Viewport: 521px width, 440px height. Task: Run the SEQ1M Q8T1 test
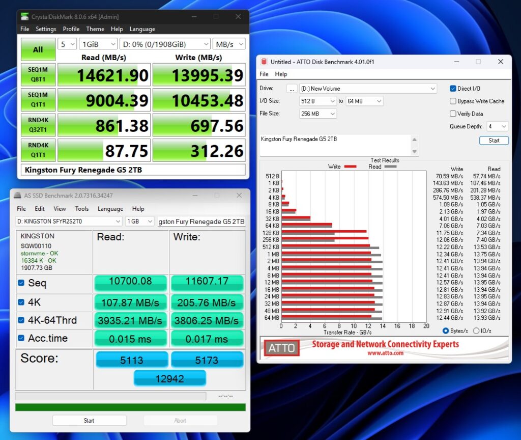pyautogui.click(x=38, y=75)
